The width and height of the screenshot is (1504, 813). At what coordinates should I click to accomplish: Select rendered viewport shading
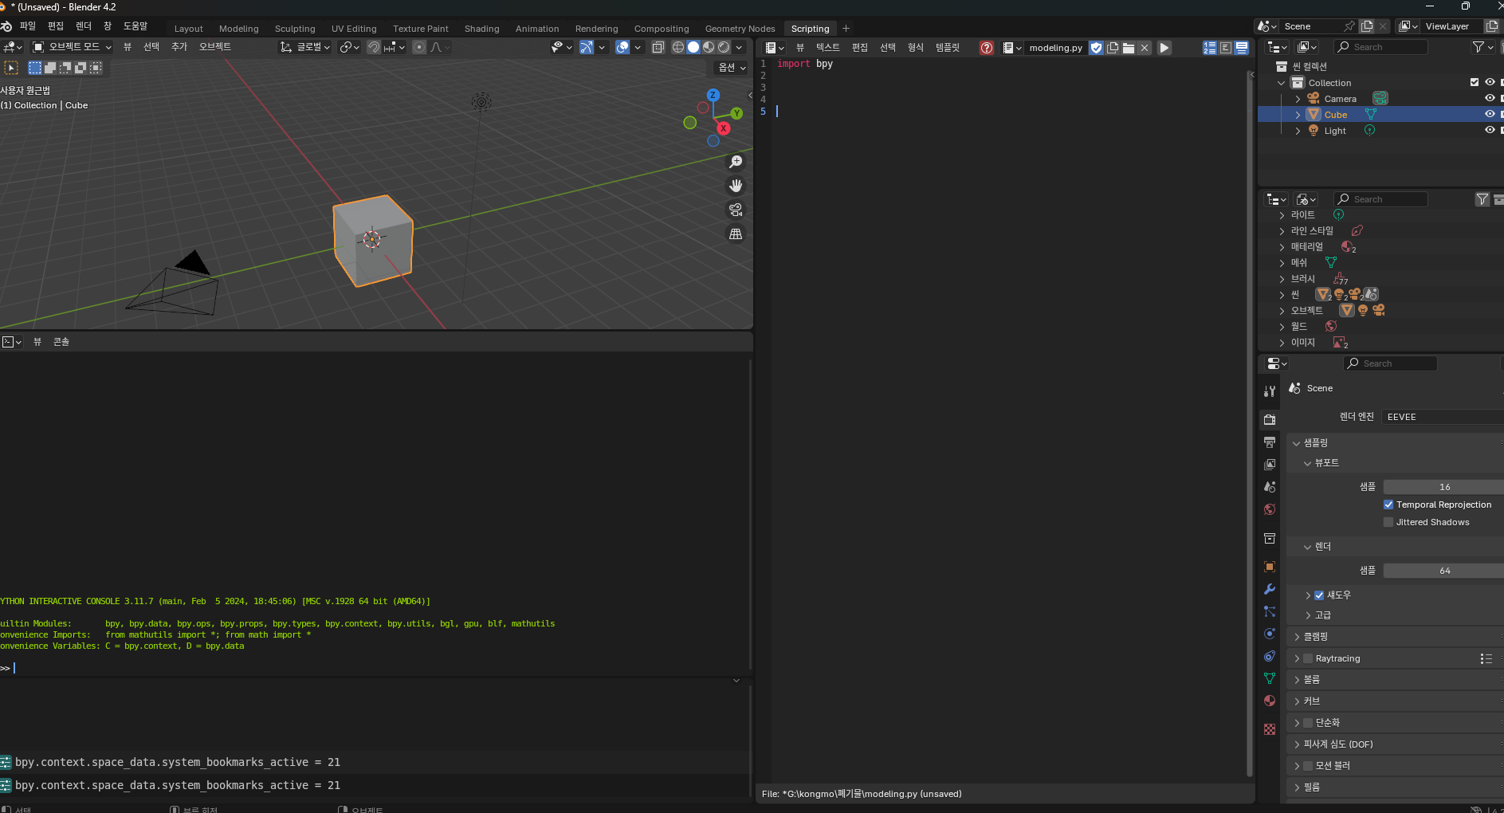[x=724, y=47]
